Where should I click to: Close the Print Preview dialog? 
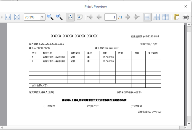point(186,6)
